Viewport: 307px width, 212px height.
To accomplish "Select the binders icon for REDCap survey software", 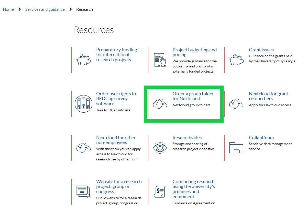I will click(x=84, y=104).
